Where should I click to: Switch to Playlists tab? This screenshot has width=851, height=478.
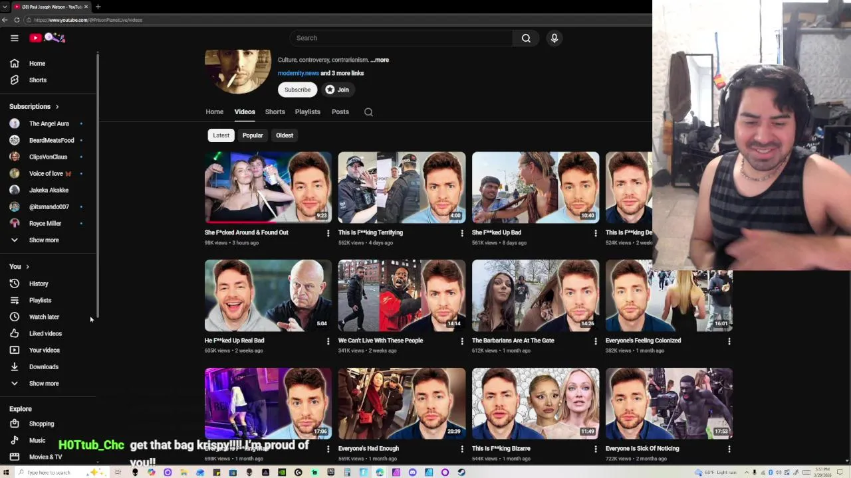pyautogui.click(x=307, y=112)
